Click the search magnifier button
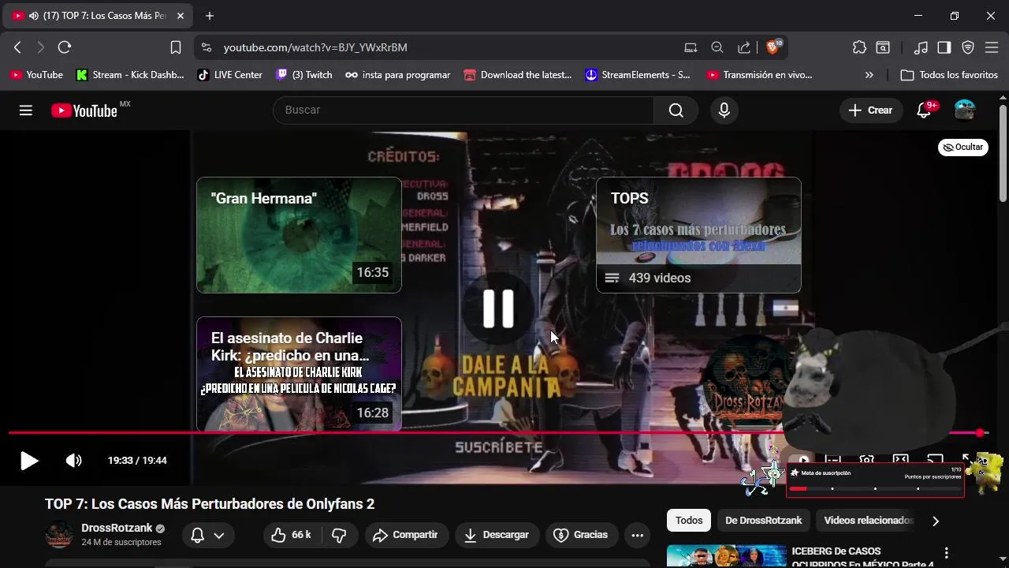1009x568 pixels. pos(676,110)
